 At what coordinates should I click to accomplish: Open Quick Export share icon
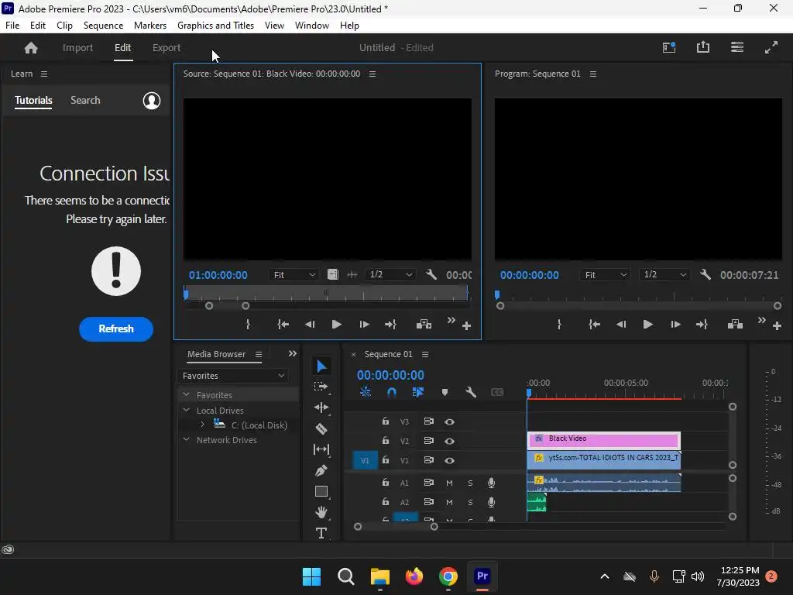pyautogui.click(x=703, y=47)
